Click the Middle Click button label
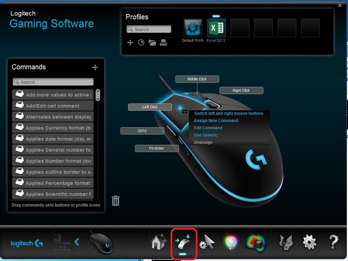 click(x=197, y=79)
